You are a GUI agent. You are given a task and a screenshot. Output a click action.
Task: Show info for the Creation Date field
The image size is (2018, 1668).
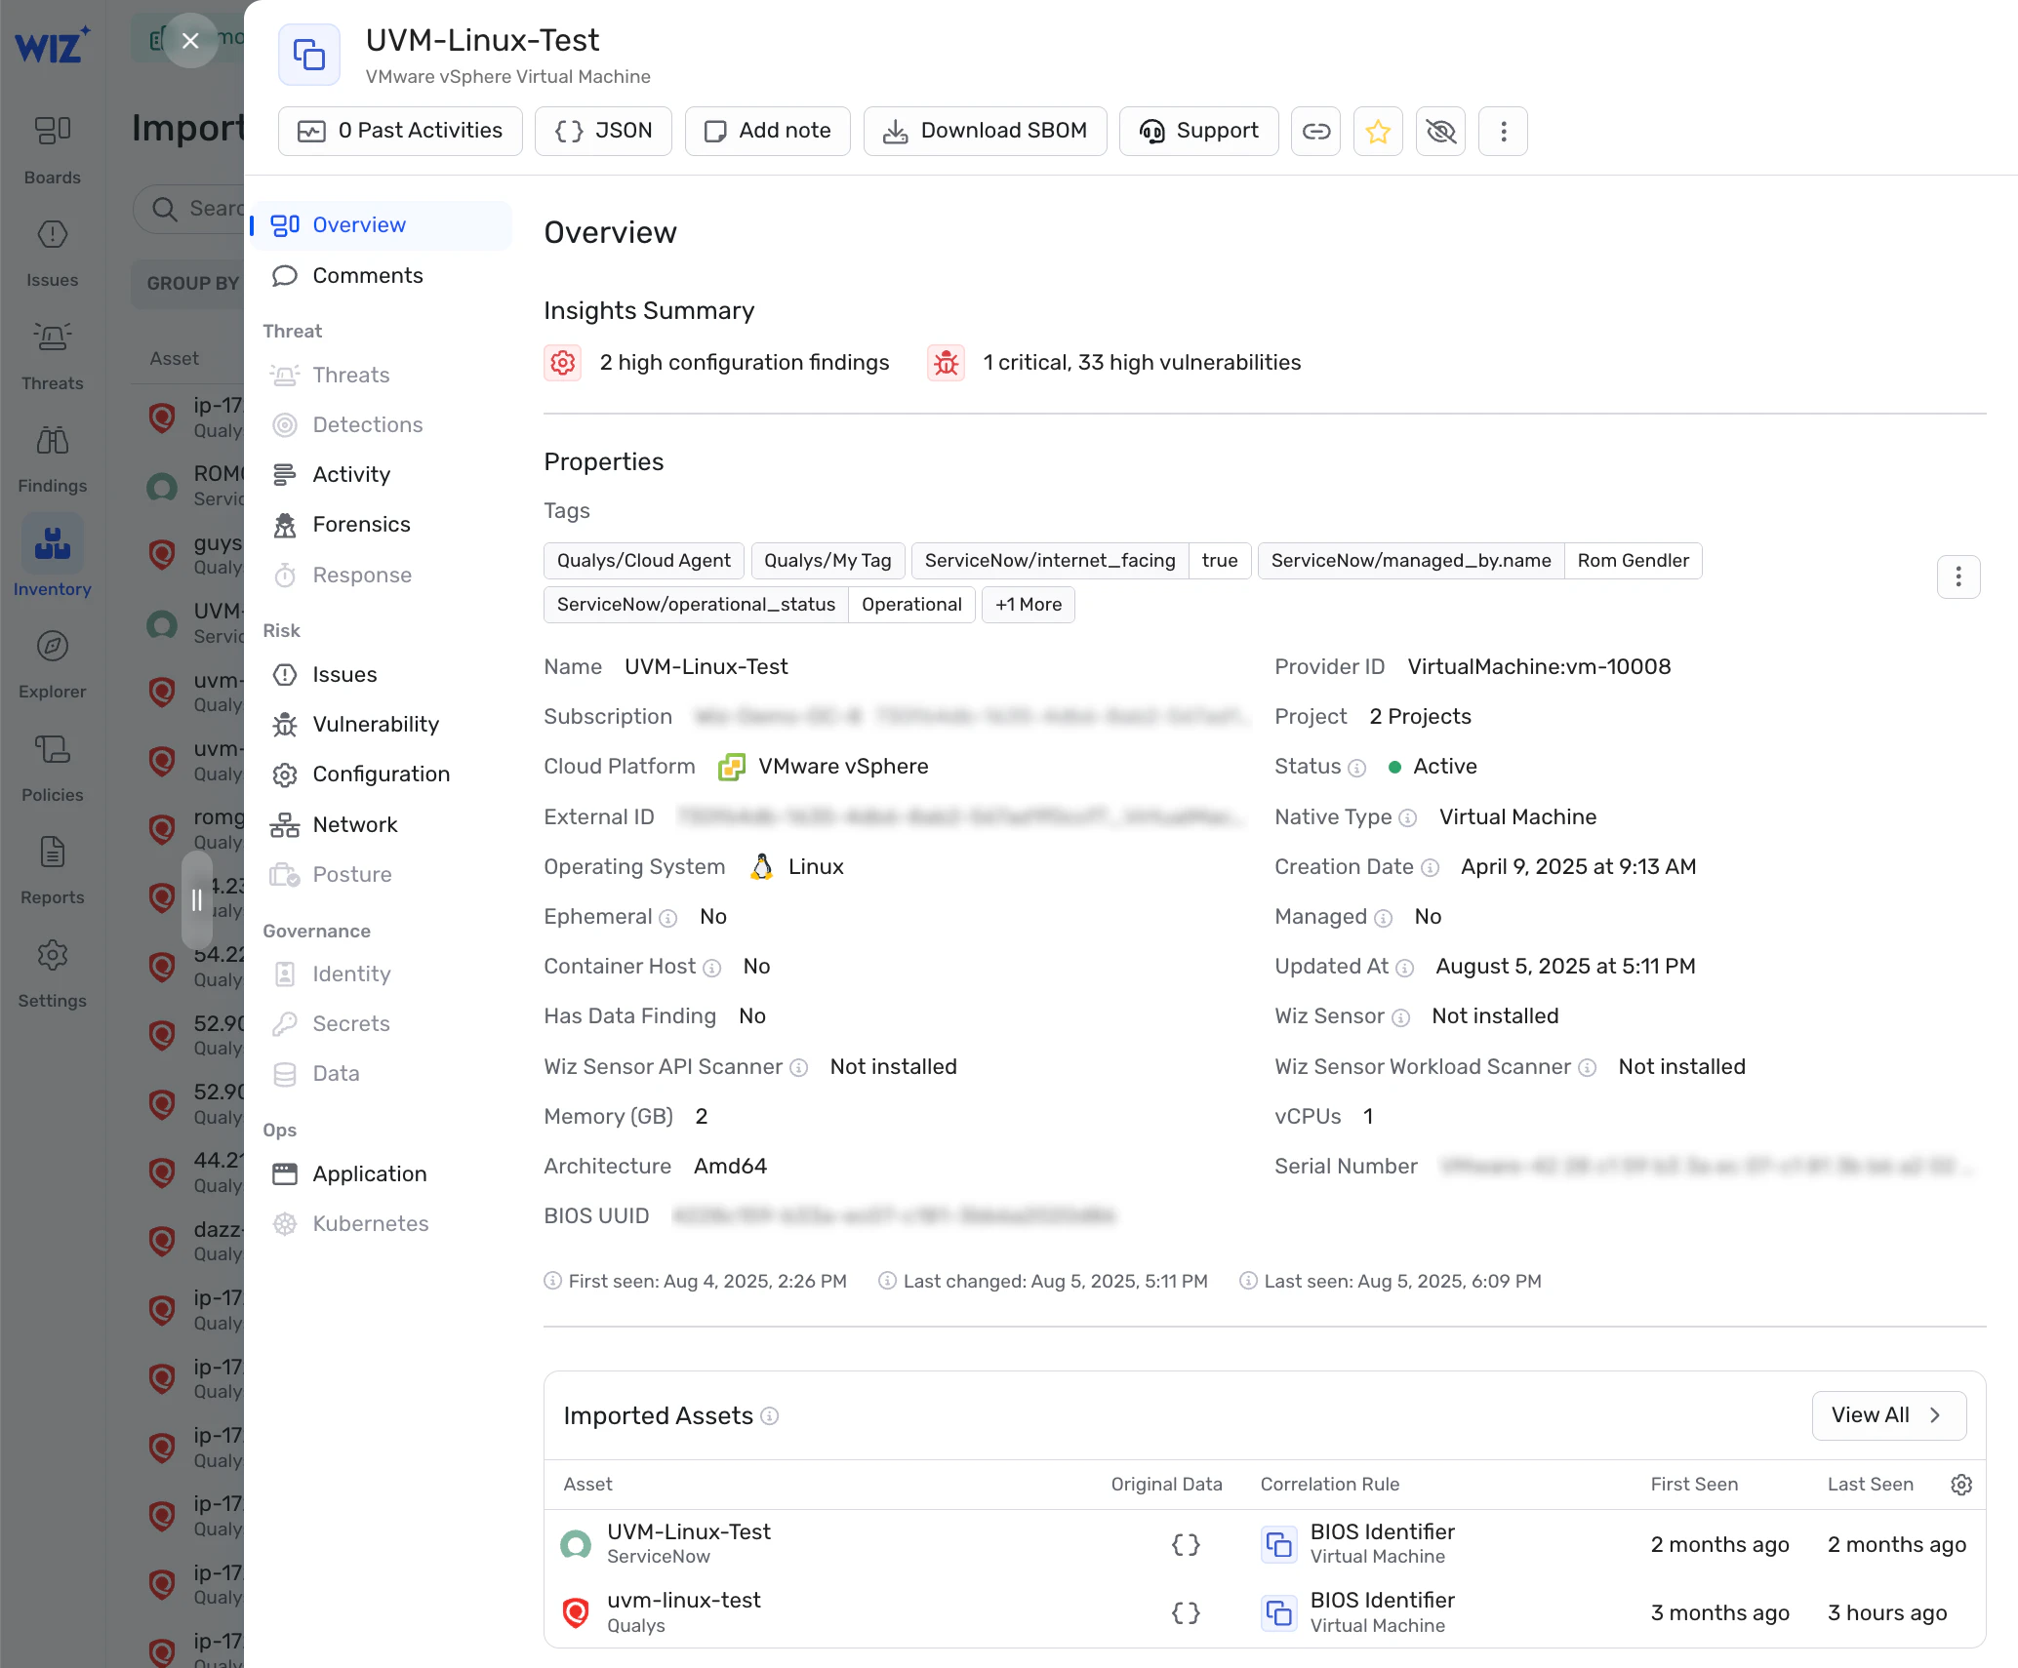(1430, 868)
